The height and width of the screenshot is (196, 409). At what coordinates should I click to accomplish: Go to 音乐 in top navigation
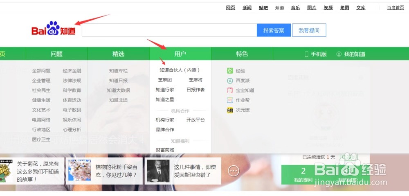[x=296, y=8]
